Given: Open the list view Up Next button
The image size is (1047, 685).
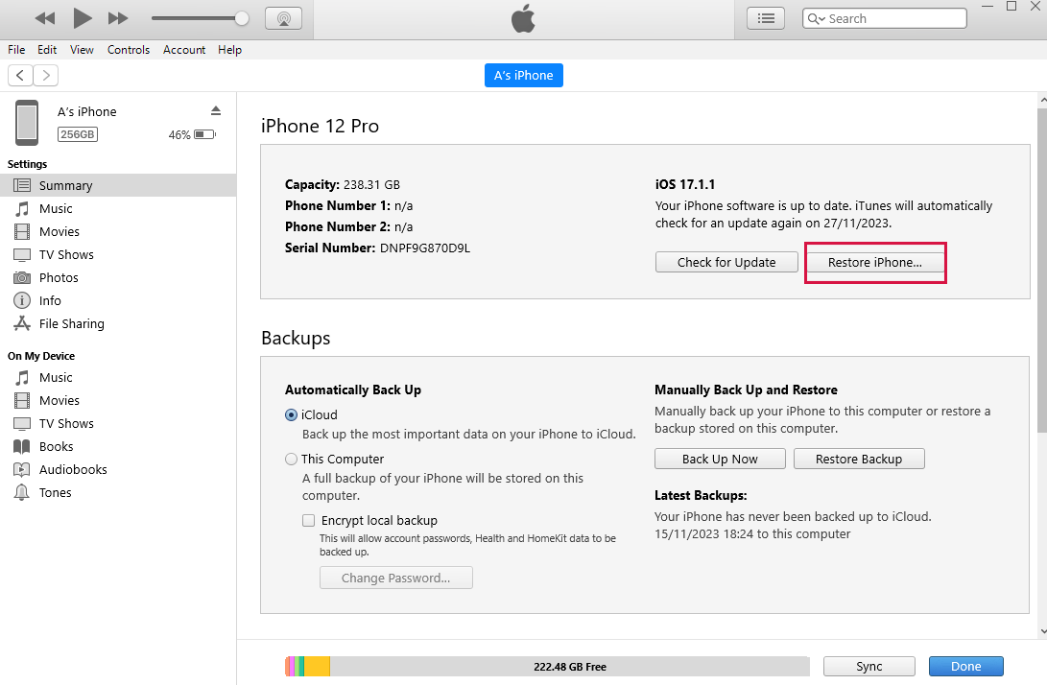Looking at the screenshot, I should [766, 18].
